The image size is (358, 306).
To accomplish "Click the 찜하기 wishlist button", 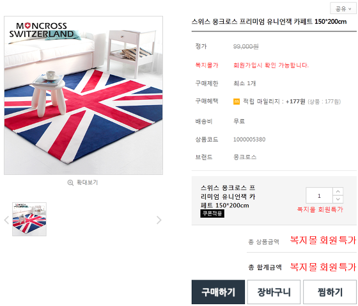I will tap(330, 292).
